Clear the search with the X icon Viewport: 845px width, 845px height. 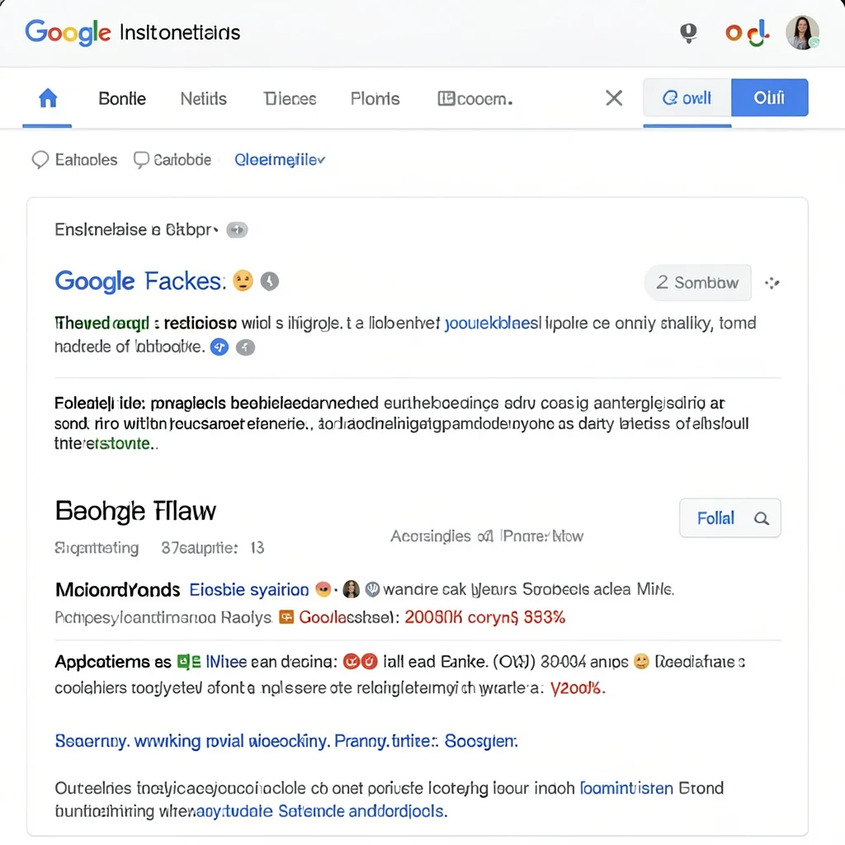pos(614,97)
